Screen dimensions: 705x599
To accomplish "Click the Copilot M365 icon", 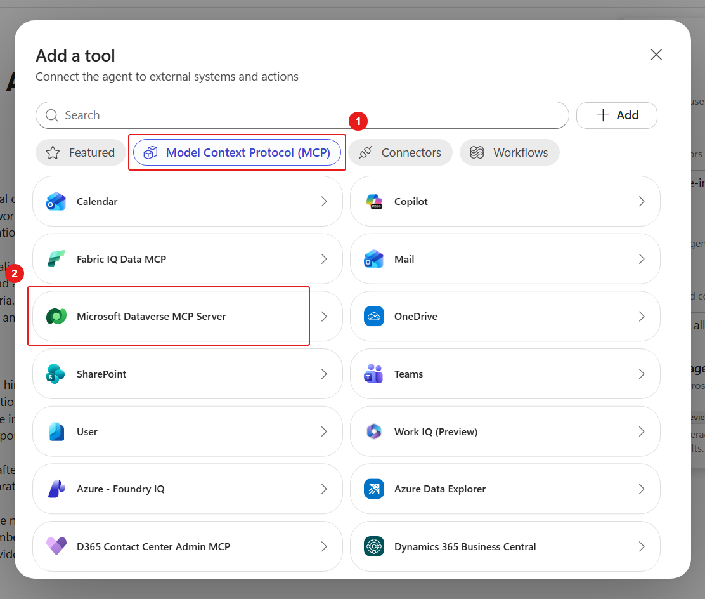I will [374, 202].
